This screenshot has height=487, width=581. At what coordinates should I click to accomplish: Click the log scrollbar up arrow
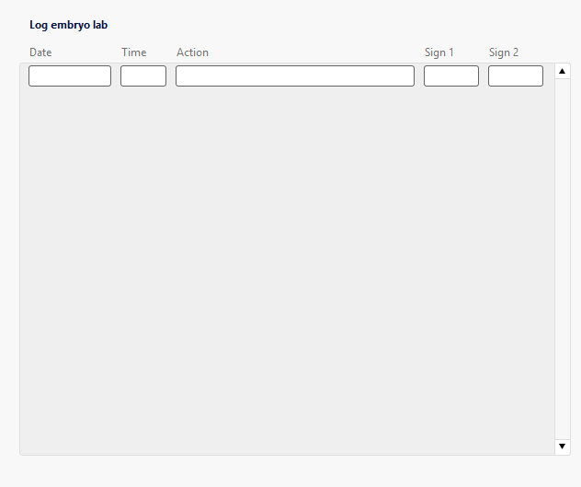tap(562, 71)
